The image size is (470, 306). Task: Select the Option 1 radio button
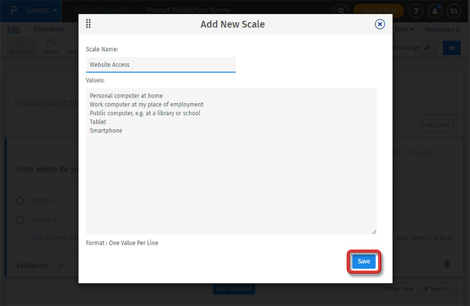coord(20,201)
